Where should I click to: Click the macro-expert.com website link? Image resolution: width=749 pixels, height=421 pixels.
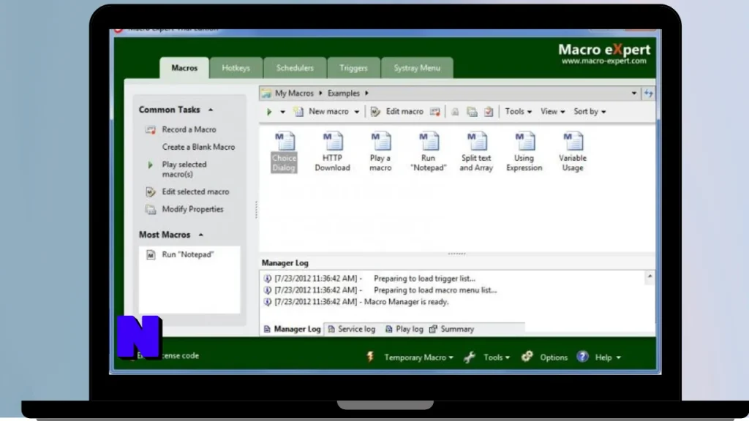(x=603, y=61)
